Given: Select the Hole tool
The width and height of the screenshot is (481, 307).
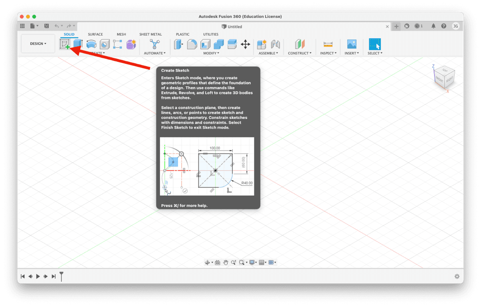Looking at the screenshot, I should click(x=105, y=44).
